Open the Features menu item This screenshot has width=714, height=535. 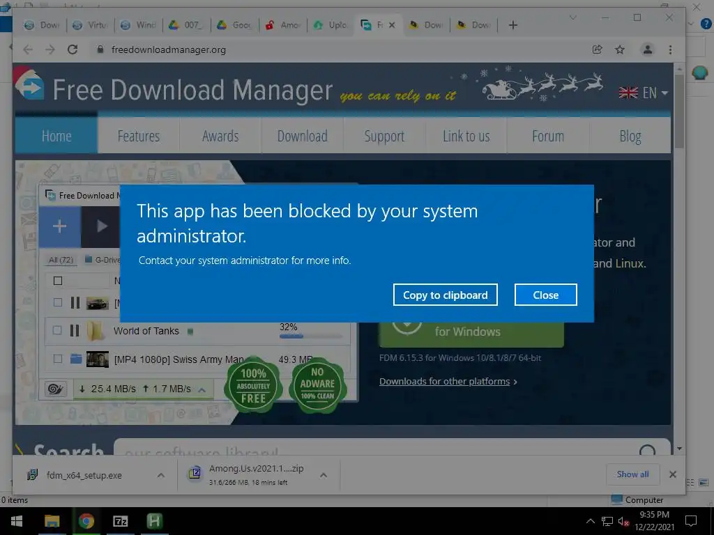(139, 136)
